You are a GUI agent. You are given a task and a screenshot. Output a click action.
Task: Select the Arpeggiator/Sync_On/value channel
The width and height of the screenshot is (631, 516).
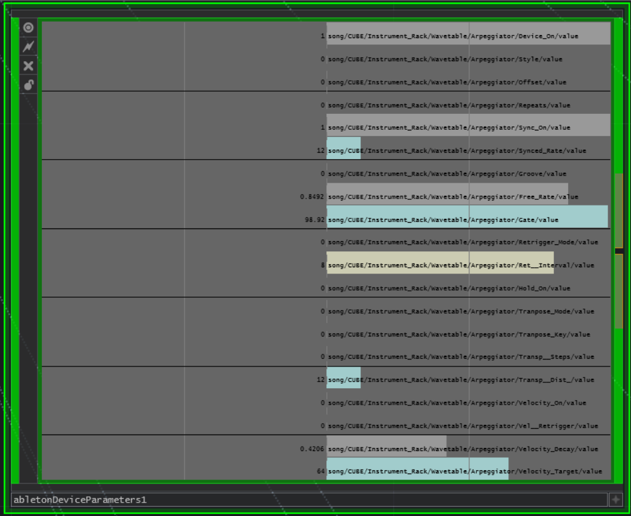tap(449, 128)
